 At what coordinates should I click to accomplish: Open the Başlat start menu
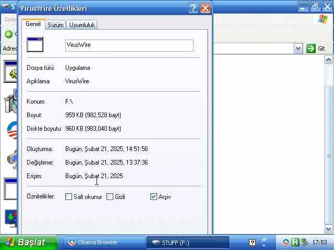(x=29, y=242)
